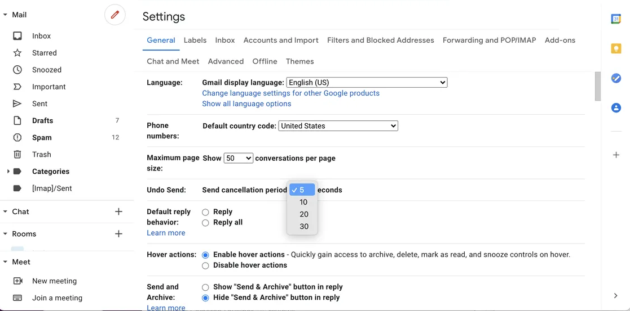This screenshot has height=311, width=630.
Task: Open Forwarding and POP/IMAP tab
Action: (x=490, y=40)
